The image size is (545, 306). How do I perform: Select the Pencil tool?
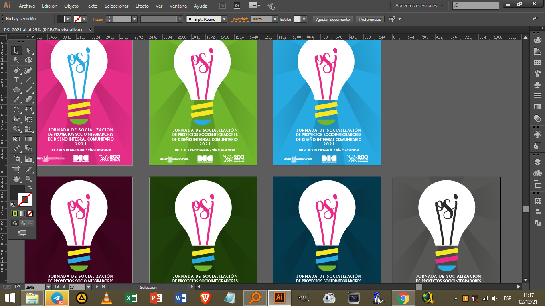click(x=16, y=99)
